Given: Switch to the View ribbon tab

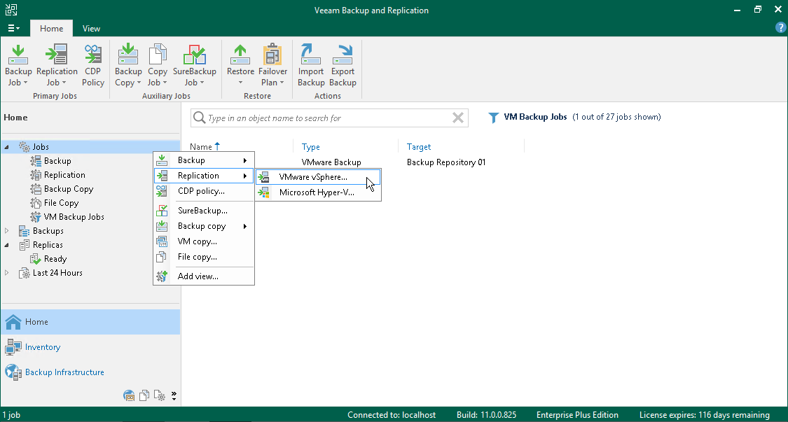Looking at the screenshot, I should (91, 29).
